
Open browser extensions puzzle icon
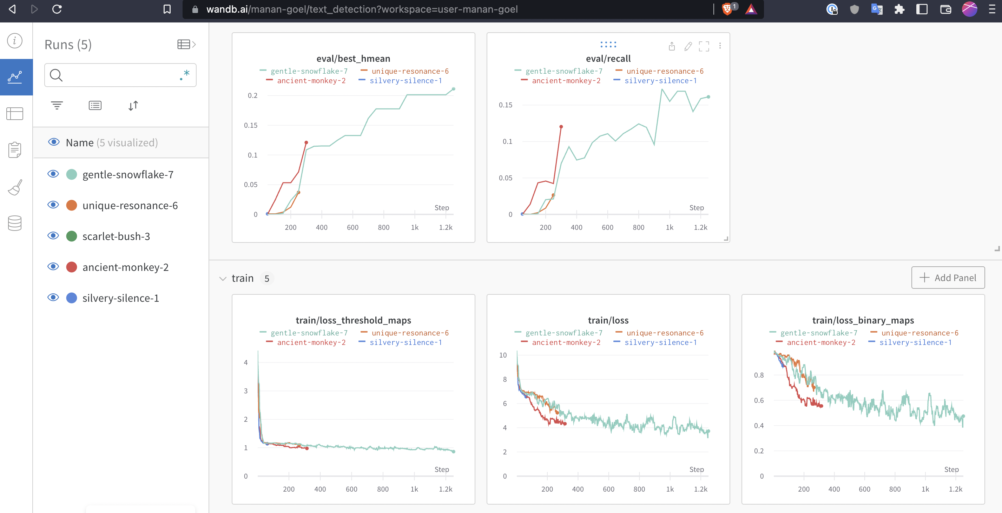899,9
